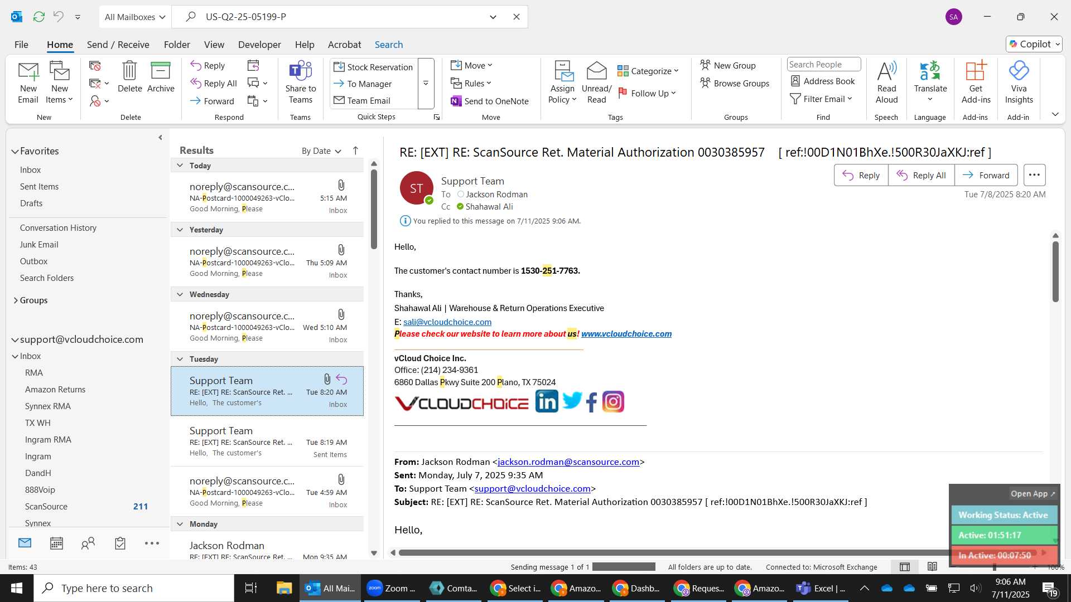Switch to Calendar view icon

(x=56, y=543)
